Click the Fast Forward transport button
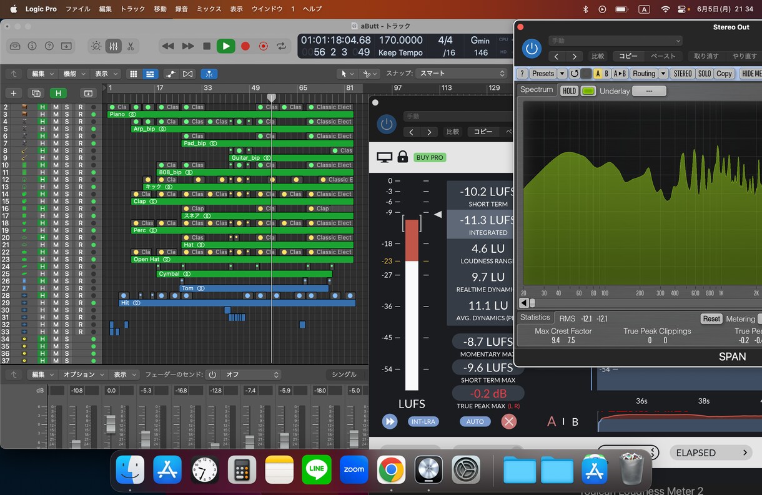Viewport: 762px width, 495px height. (x=187, y=46)
